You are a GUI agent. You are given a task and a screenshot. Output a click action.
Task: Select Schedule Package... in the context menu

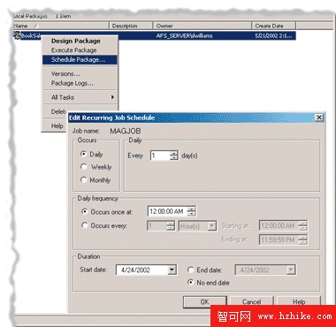point(80,60)
